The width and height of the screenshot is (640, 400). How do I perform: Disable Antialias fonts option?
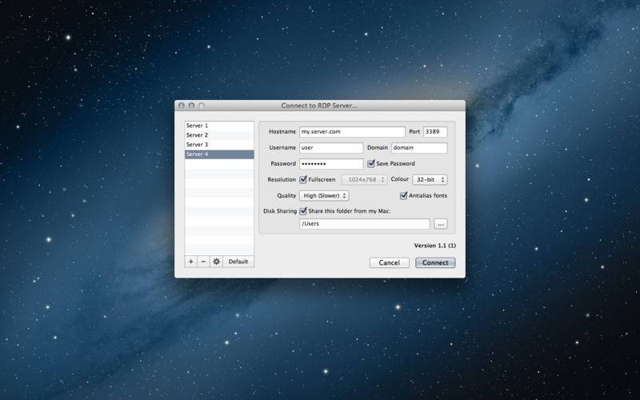pos(404,195)
